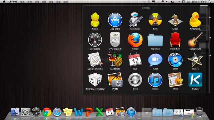The width and height of the screenshot is (214, 120).
Task: Open iCal calendar in the Dock
Action: pos(110,112)
